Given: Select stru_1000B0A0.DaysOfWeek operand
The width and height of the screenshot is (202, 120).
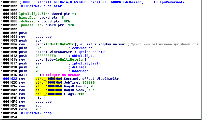Looking at the screenshot, I should 58,90.
